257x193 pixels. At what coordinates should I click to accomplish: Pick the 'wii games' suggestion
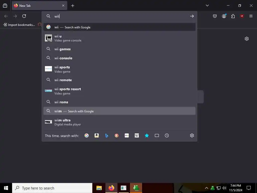coord(119,49)
